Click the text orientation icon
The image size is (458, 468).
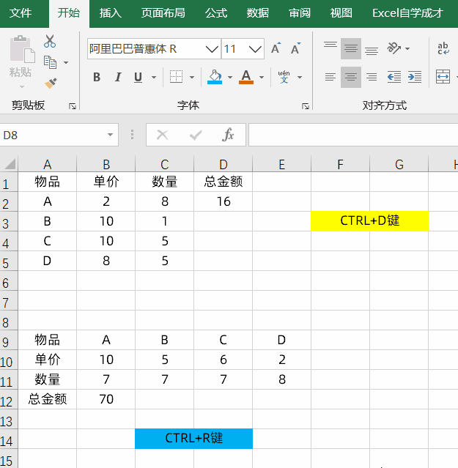click(x=394, y=48)
